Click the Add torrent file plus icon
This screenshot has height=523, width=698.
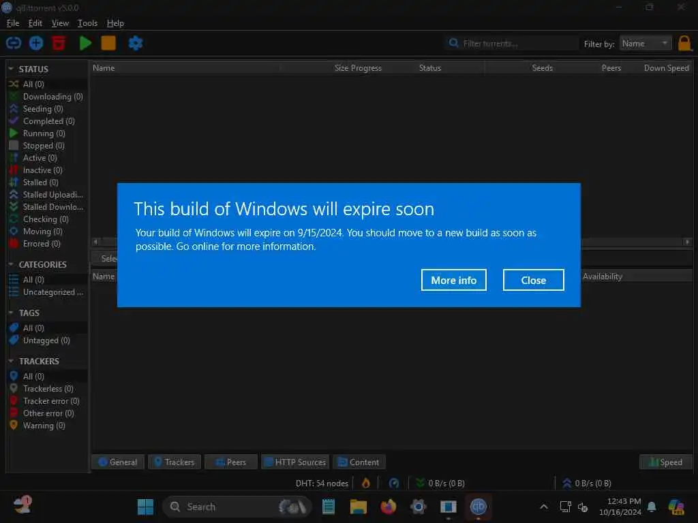[36, 43]
